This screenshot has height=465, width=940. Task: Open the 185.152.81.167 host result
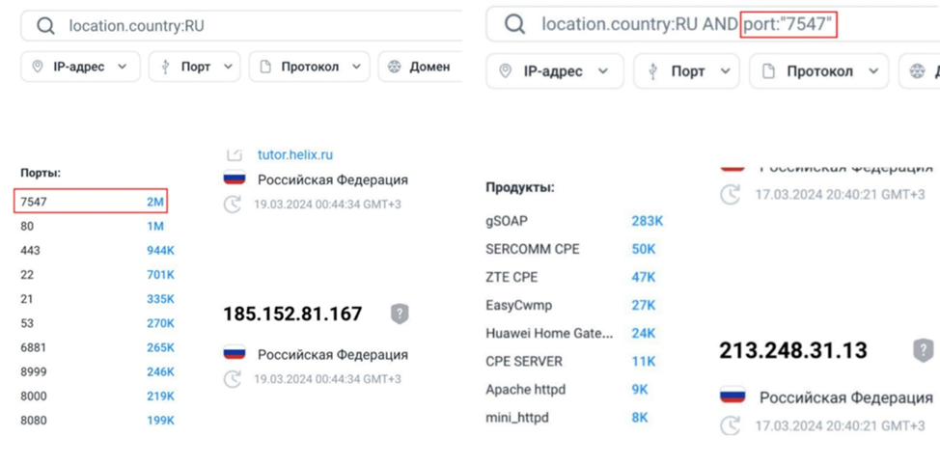pos(292,314)
